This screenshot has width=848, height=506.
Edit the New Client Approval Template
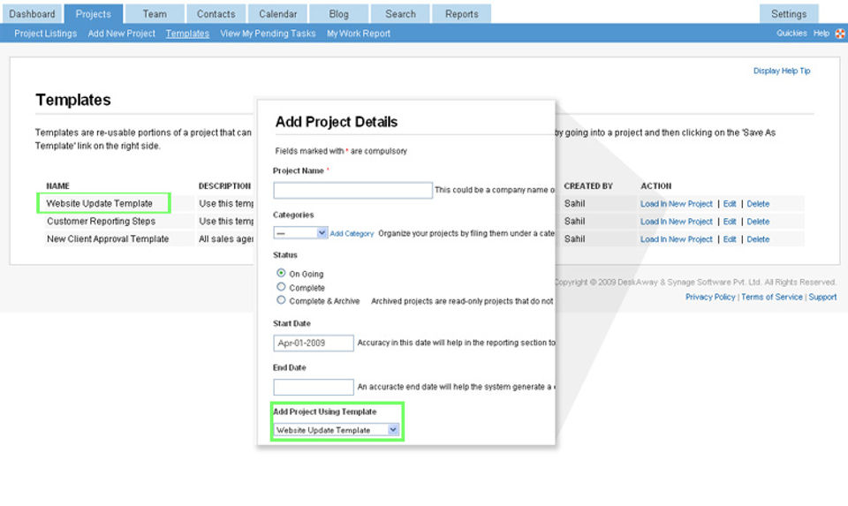(730, 239)
